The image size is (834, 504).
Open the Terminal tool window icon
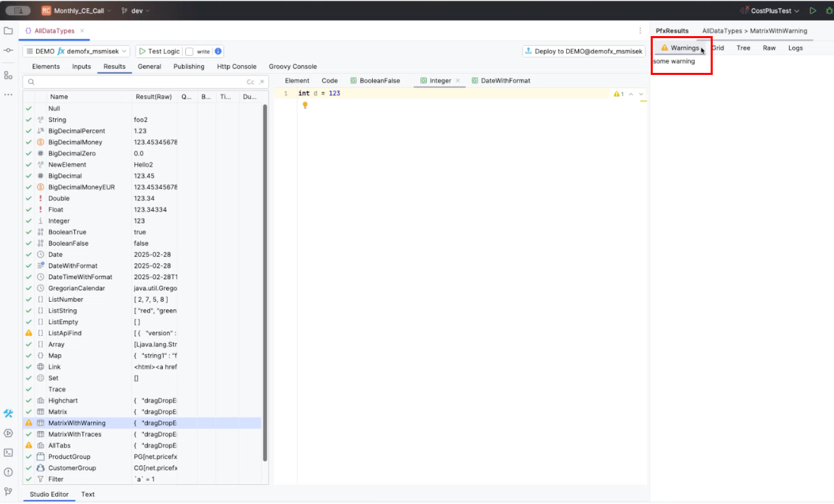8,452
